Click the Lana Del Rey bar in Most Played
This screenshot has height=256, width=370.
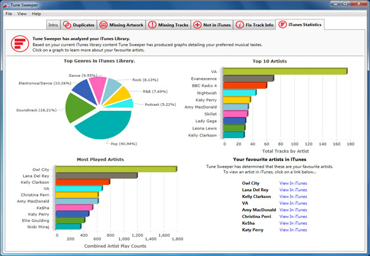coord(96,176)
